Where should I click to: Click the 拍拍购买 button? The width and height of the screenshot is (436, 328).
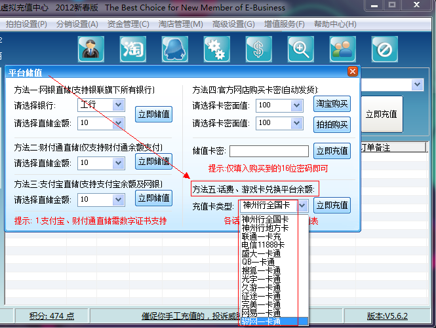pyautogui.click(x=332, y=124)
